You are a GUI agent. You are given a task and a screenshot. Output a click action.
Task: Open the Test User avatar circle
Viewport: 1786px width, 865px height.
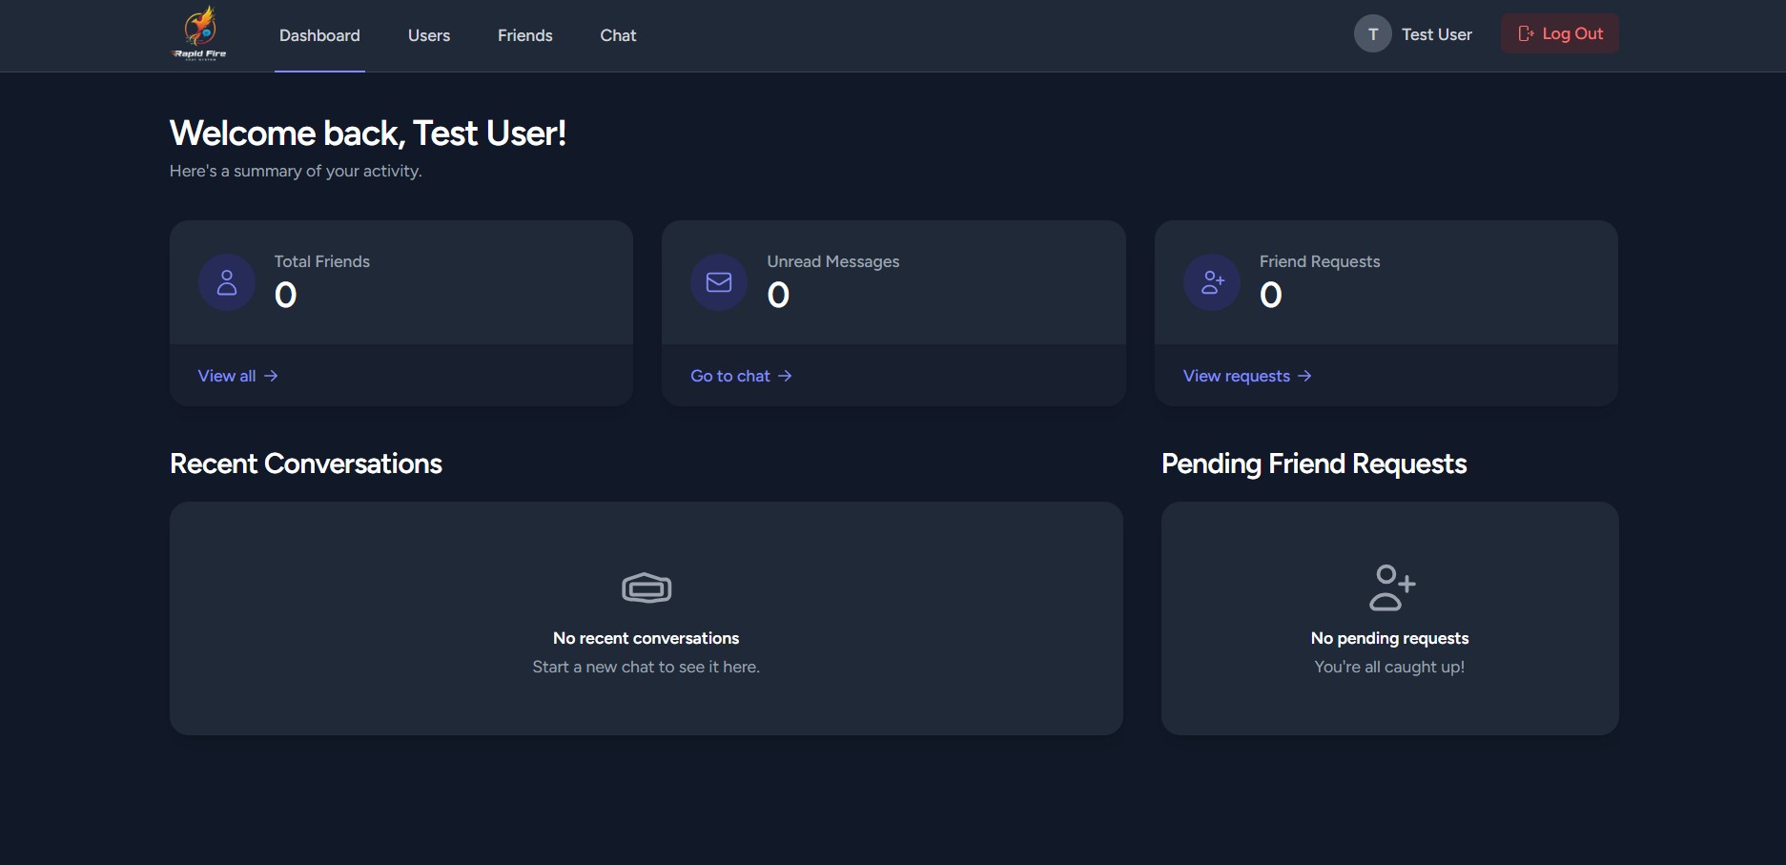(x=1372, y=33)
